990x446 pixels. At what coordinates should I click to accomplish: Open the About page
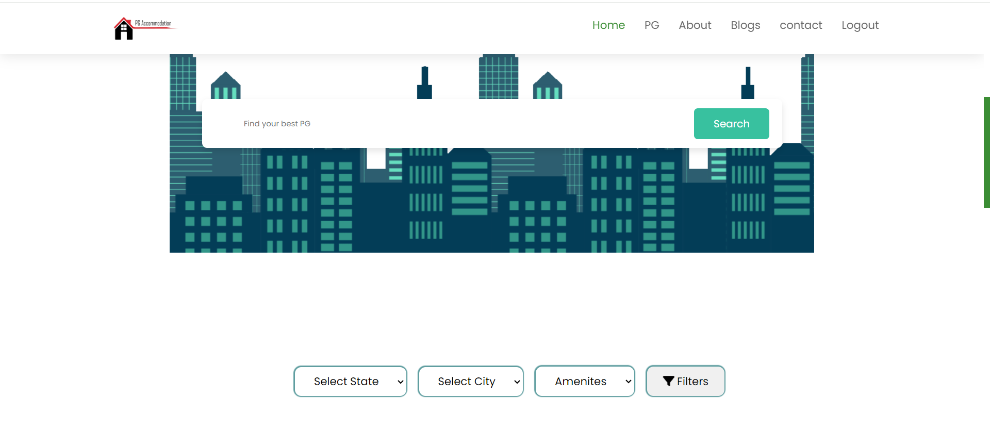point(695,25)
